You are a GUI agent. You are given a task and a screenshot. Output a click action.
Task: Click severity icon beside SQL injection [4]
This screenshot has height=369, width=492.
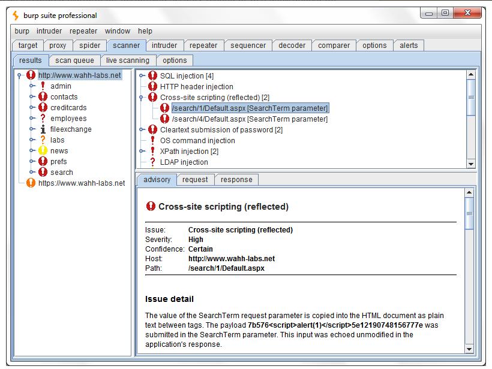152,75
